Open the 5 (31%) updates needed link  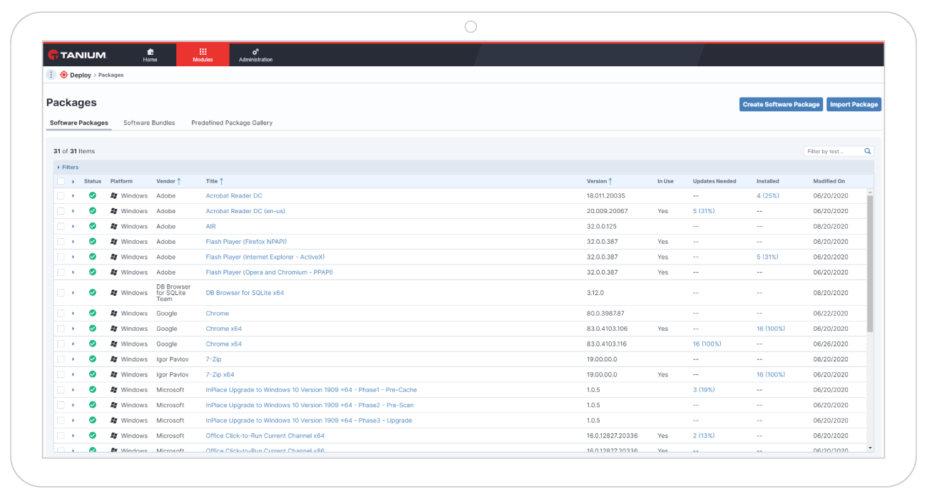(x=704, y=211)
